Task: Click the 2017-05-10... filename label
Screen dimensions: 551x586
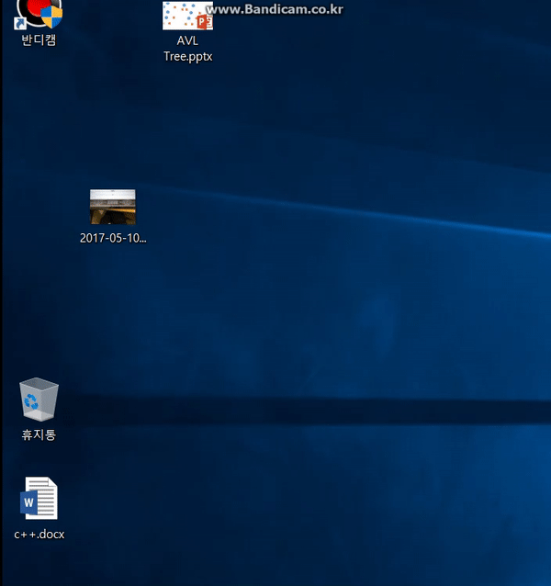Action: pos(113,238)
